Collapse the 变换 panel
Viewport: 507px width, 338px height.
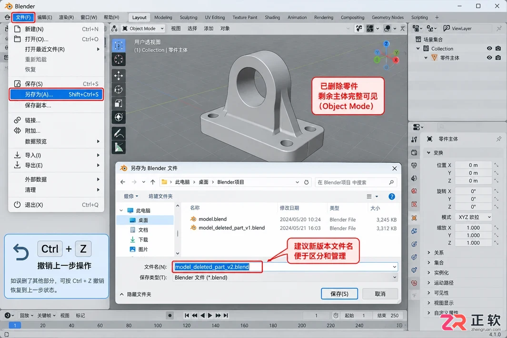[x=429, y=153]
